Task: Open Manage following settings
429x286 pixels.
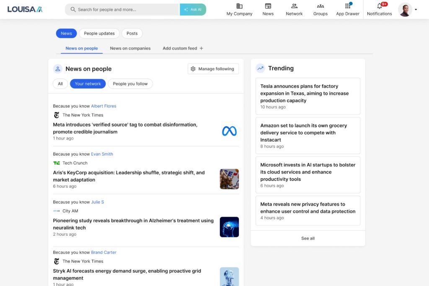Action: coord(213,69)
